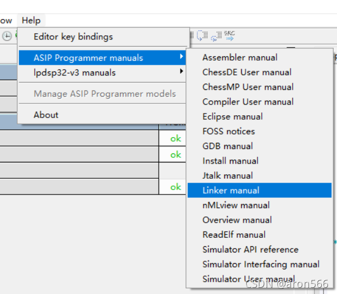Open the Simulator User manual
This screenshot has width=337, height=294.
(x=260, y=279)
